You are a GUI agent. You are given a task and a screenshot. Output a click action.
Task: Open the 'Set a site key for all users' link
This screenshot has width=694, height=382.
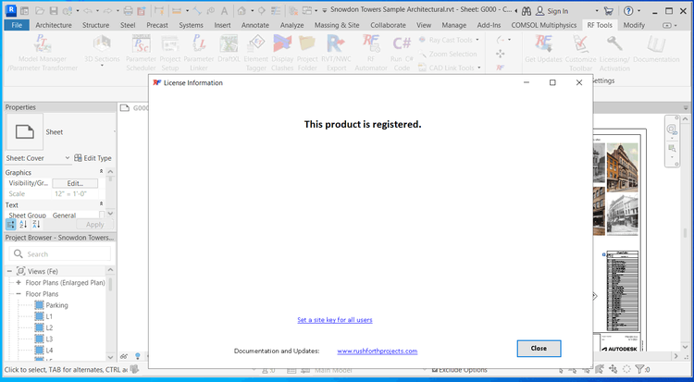334,320
